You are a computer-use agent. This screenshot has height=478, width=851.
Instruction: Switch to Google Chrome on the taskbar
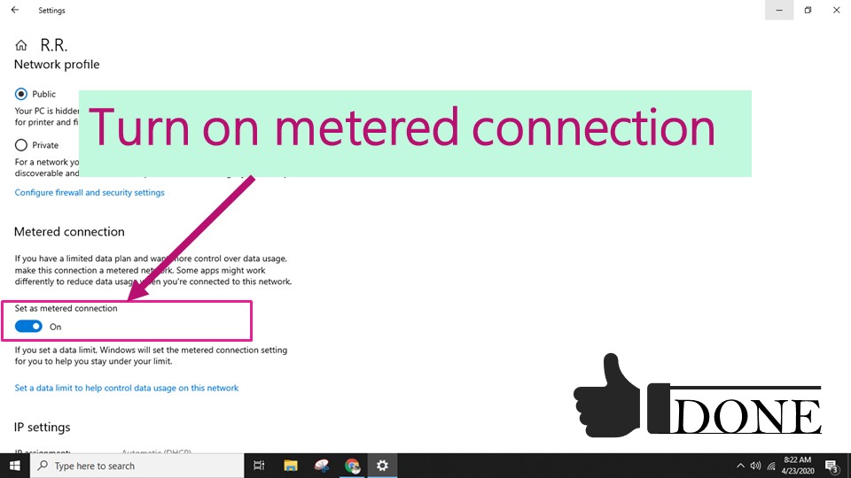[352, 466]
